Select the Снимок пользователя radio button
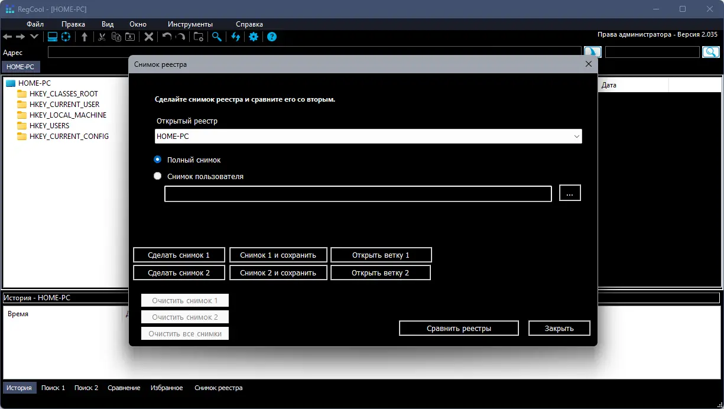724x409 pixels. pos(157,176)
